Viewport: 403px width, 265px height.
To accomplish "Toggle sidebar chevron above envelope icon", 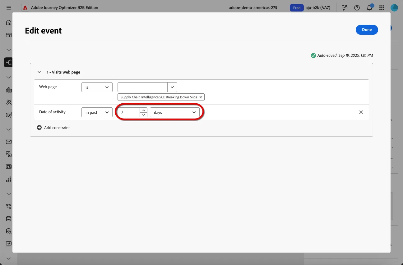I will [x=9, y=129].
